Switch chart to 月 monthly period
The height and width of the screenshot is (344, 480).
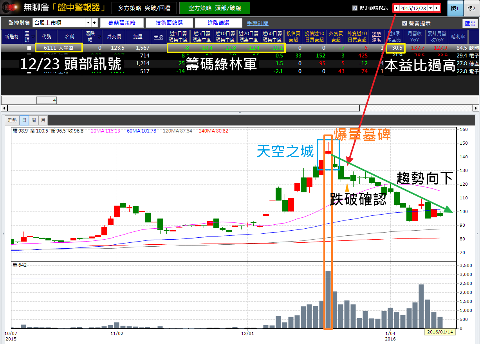click(x=43, y=120)
